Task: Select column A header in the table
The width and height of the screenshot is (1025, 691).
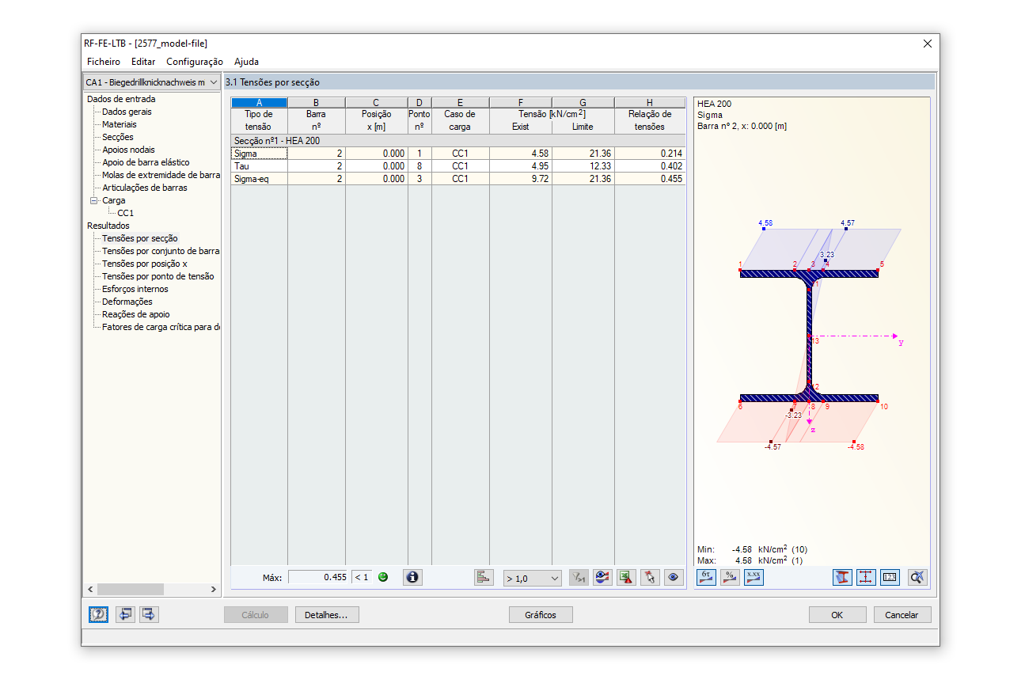Action: (259, 102)
